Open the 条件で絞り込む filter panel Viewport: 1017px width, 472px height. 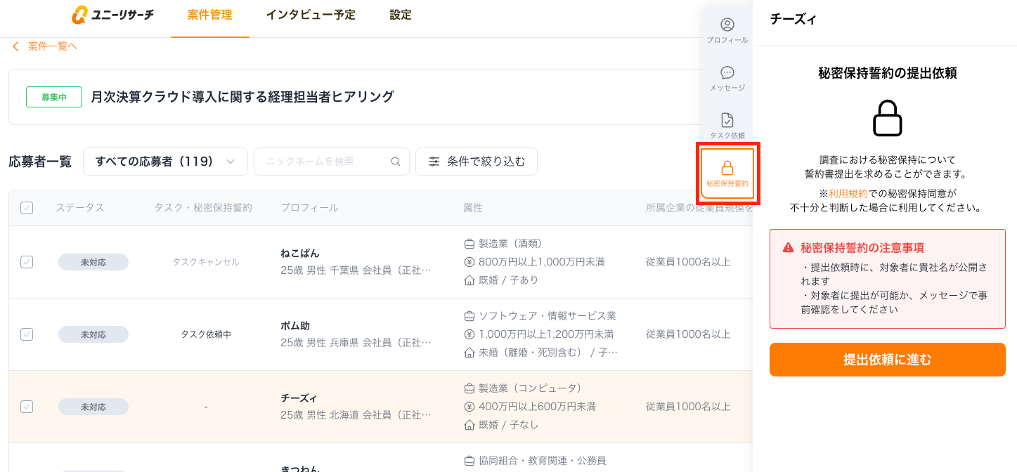(x=477, y=162)
